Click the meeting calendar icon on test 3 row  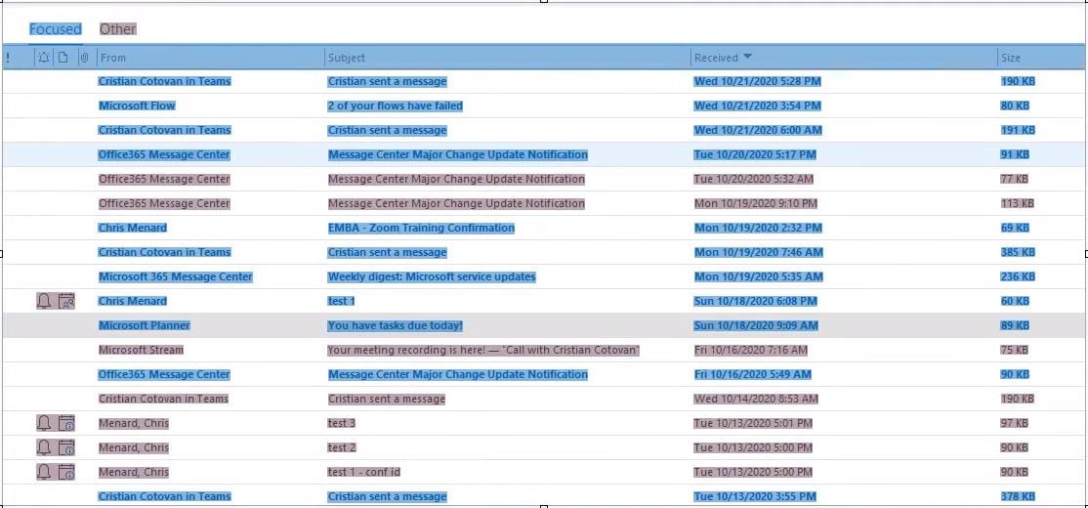(x=66, y=423)
